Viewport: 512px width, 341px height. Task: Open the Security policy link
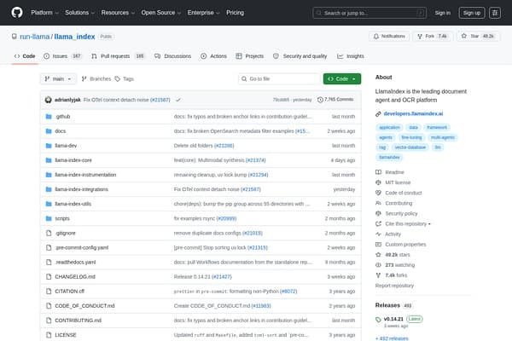tap(401, 213)
